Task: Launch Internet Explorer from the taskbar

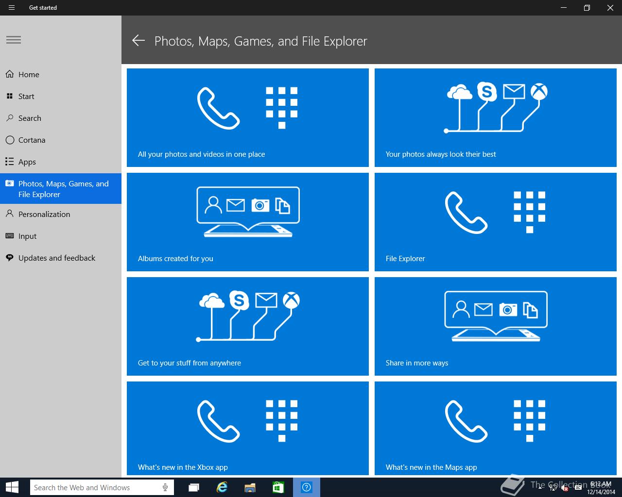Action: point(222,487)
